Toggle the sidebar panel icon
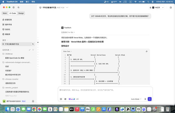This screenshot has width=175, height=113. pos(14,7)
